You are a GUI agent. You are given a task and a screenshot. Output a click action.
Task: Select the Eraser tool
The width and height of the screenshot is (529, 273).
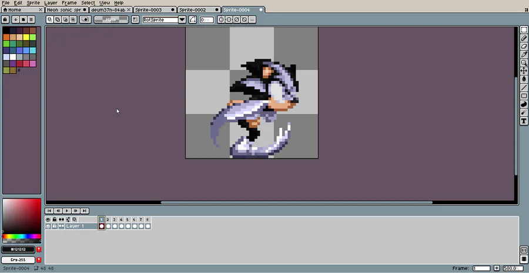524,46
